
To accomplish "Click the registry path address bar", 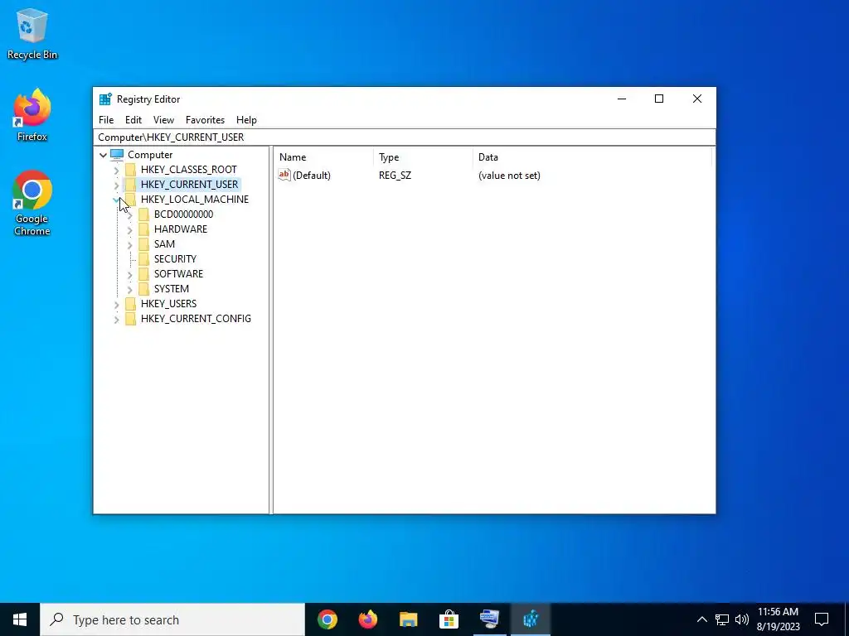I will [404, 137].
